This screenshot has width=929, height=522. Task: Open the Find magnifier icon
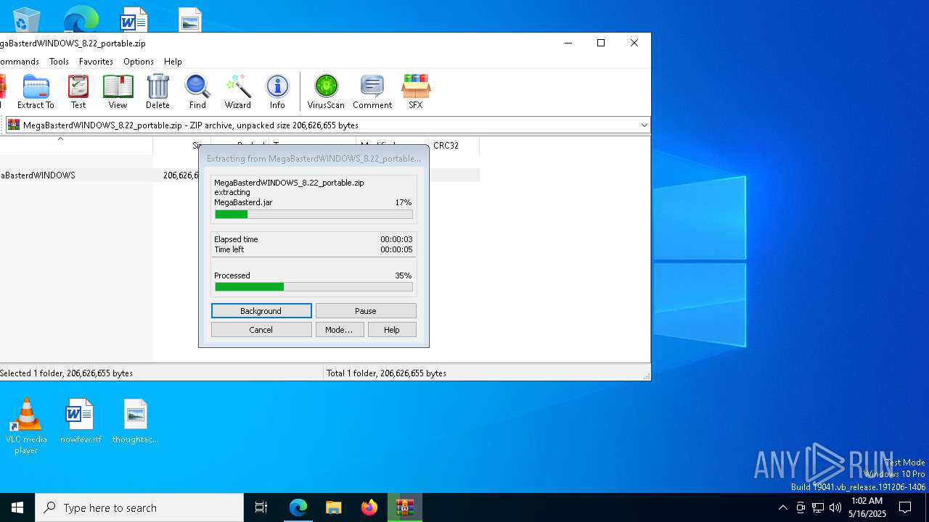[197, 91]
